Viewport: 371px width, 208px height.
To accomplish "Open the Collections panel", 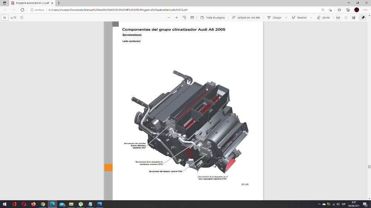I will [x=348, y=10].
